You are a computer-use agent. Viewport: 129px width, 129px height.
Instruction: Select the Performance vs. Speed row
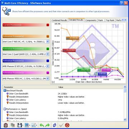point(63,109)
